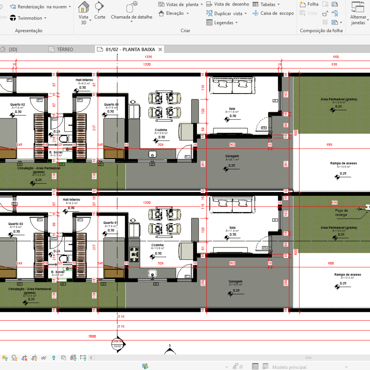Viewport: 370px width, 370px height.
Task: Click the Renderização na nuvem button
Action: click(x=40, y=7)
